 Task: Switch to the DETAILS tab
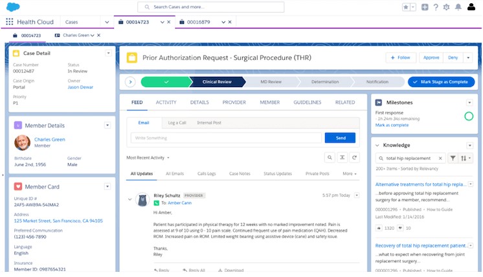pos(199,103)
